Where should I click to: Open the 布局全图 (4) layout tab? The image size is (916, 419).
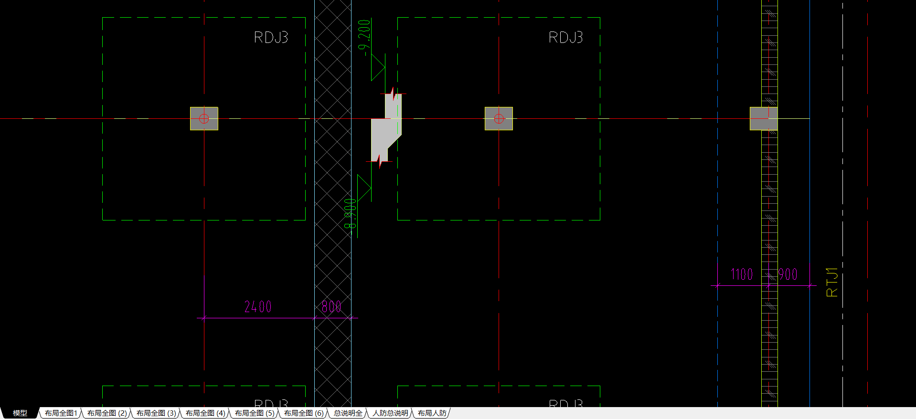[x=205, y=413]
